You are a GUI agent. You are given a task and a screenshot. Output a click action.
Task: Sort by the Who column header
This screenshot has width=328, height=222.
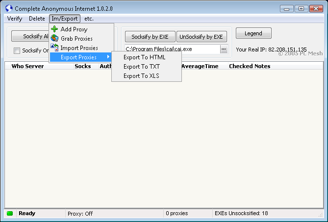coord(17,66)
